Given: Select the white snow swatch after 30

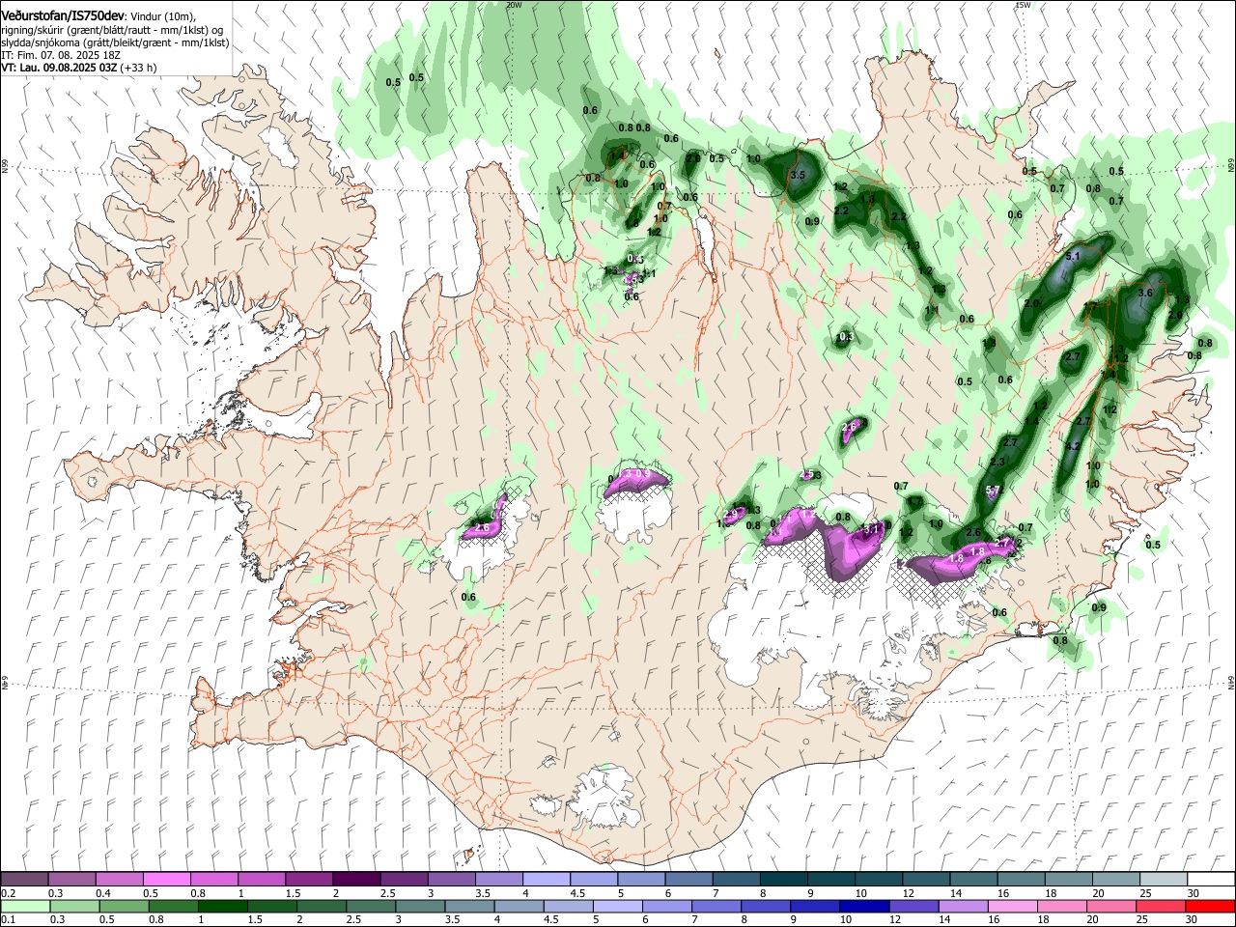Looking at the screenshot, I should pyautogui.click(x=1211, y=880).
